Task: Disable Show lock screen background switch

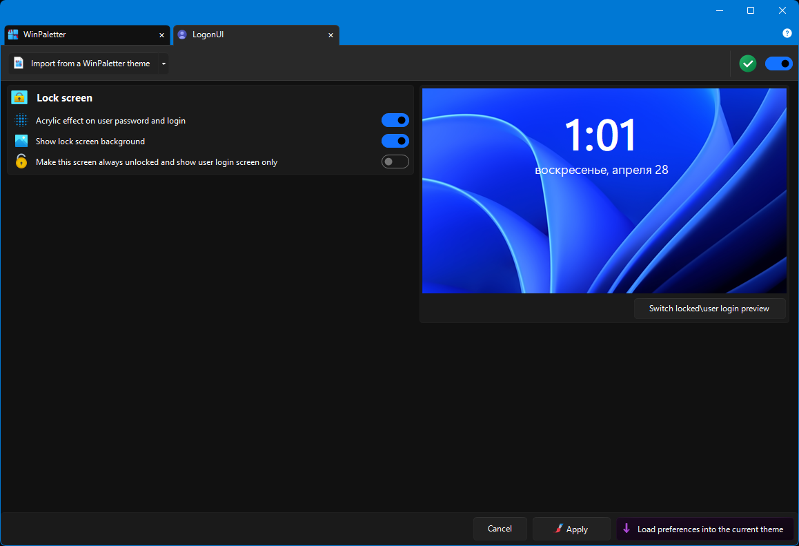Action: 395,142
